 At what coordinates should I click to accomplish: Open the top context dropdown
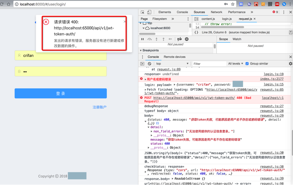click(172, 64)
